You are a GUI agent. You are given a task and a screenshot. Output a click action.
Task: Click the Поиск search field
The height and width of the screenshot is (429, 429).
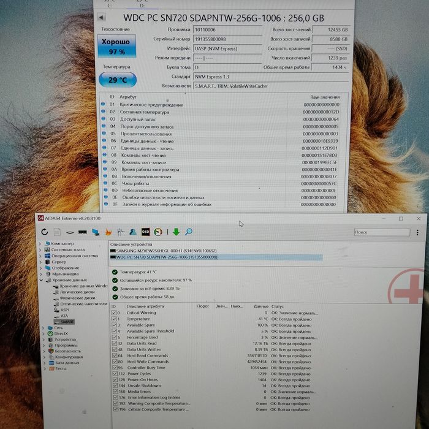click(382, 232)
